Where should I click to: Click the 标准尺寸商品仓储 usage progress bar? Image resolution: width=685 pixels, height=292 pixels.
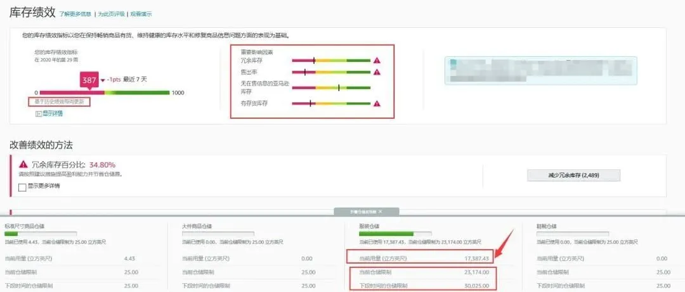click(x=41, y=234)
